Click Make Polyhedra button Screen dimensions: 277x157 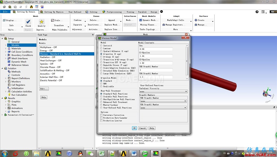point(60,30)
